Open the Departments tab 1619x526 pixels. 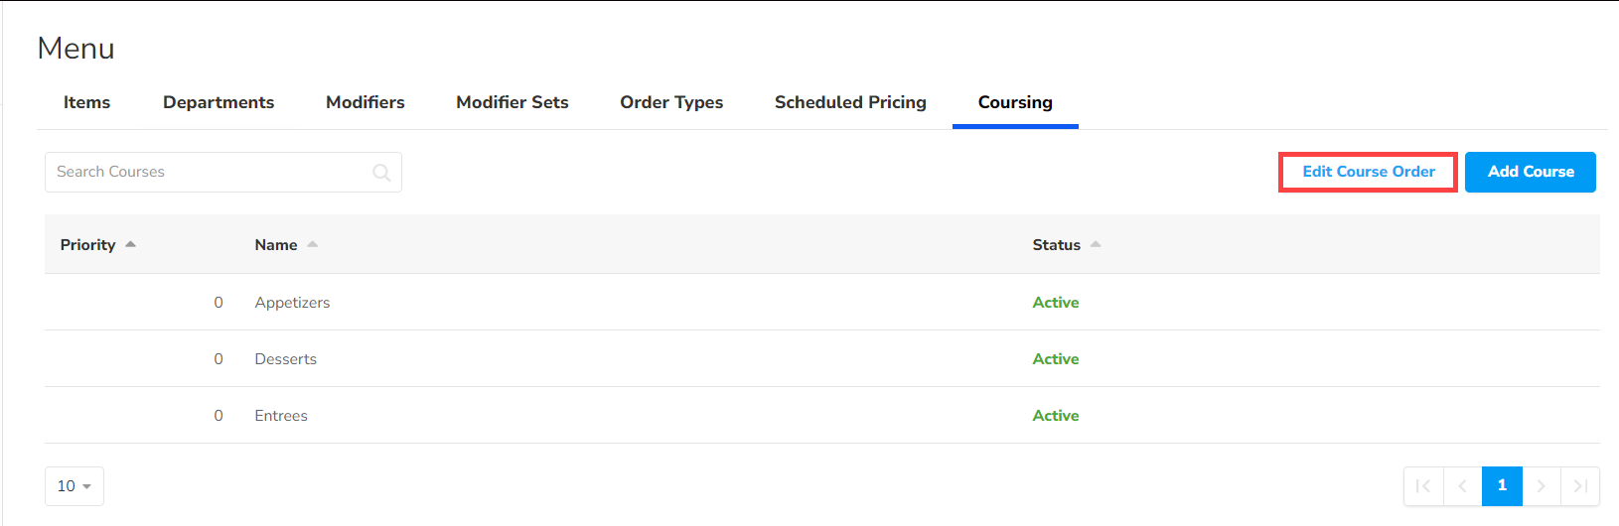pos(219,102)
